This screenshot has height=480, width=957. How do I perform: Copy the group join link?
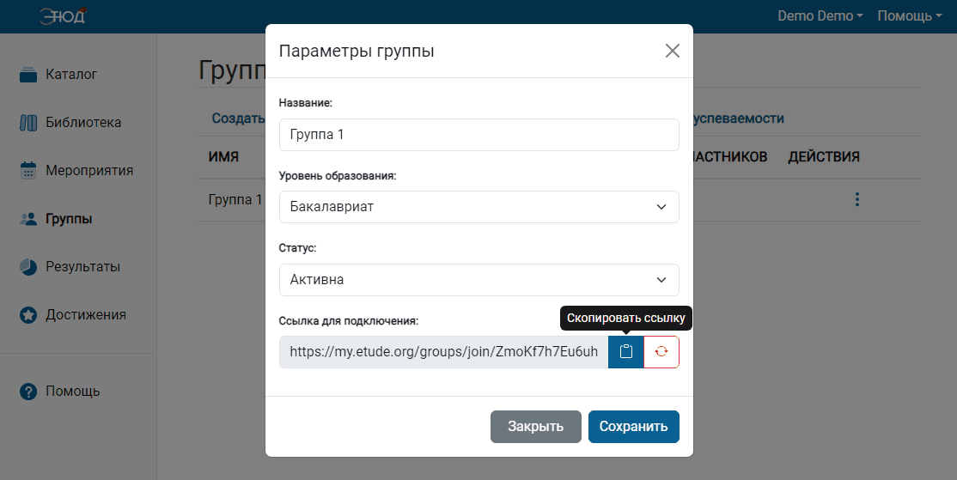[625, 352]
